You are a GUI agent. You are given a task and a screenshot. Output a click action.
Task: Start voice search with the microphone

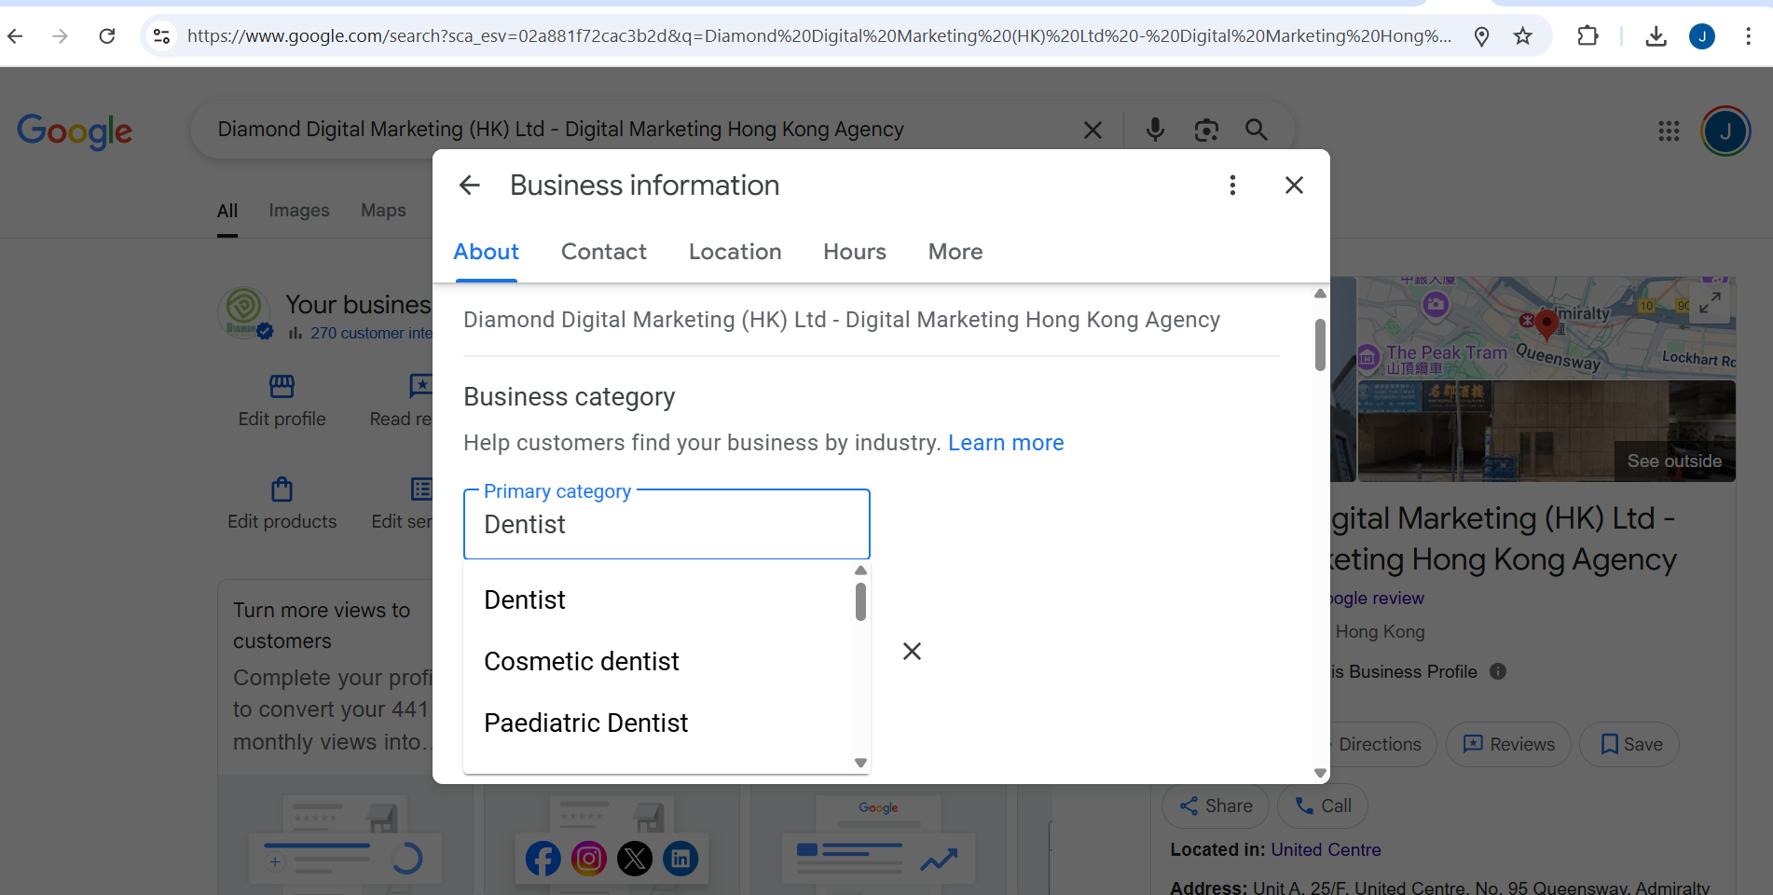1155,130
